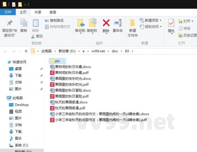Create a New folder
Image resolution: width=197 pixels, height=152 pixels.
(x=133, y=28)
